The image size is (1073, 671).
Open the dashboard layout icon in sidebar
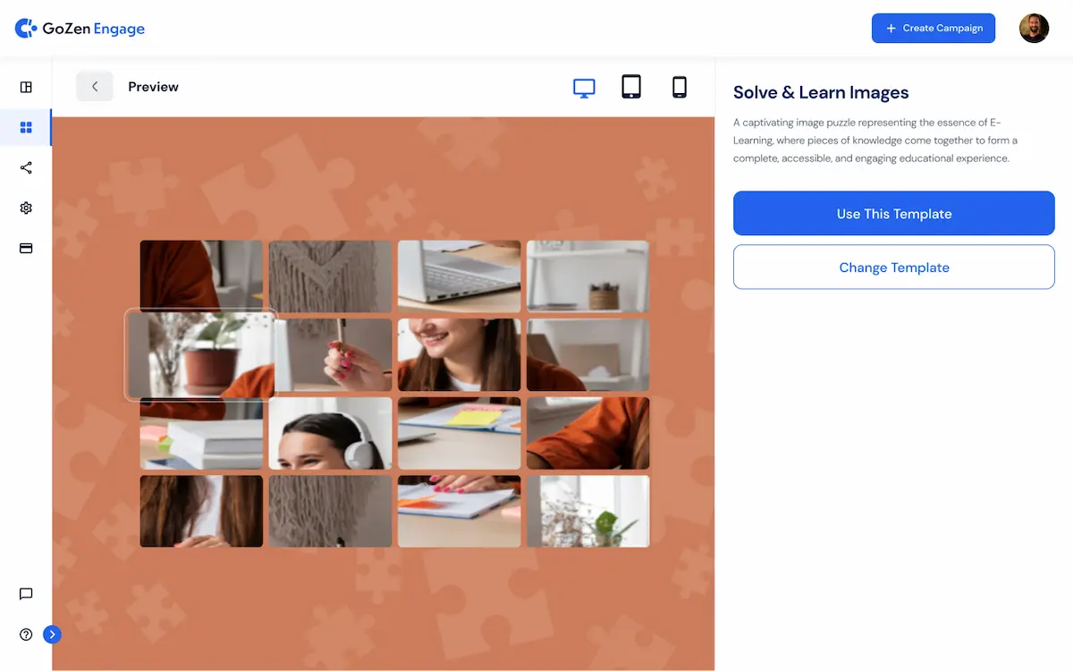pyautogui.click(x=26, y=87)
